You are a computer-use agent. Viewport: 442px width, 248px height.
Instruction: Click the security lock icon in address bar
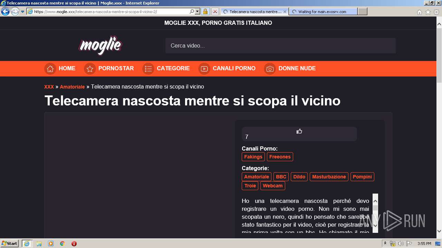[205, 11]
